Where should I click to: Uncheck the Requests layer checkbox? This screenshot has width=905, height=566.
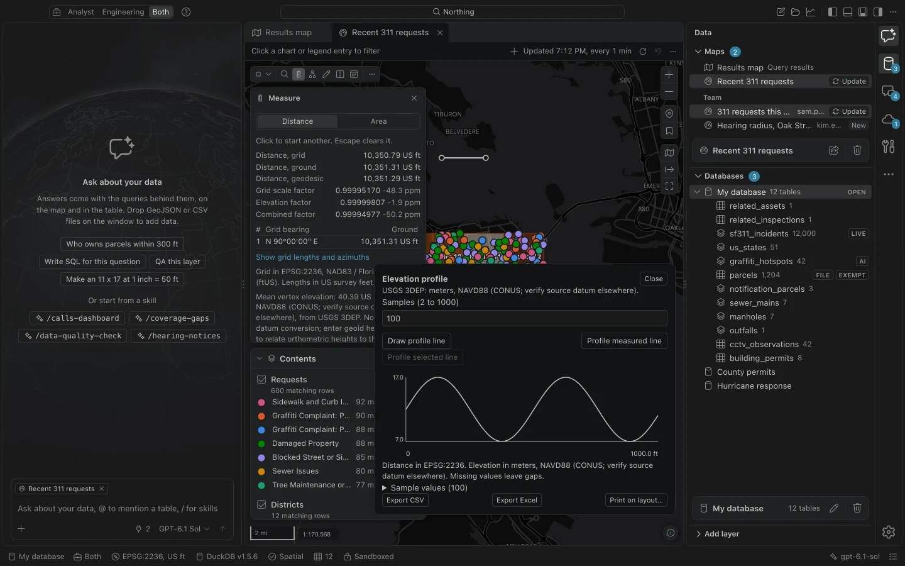coord(261,379)
